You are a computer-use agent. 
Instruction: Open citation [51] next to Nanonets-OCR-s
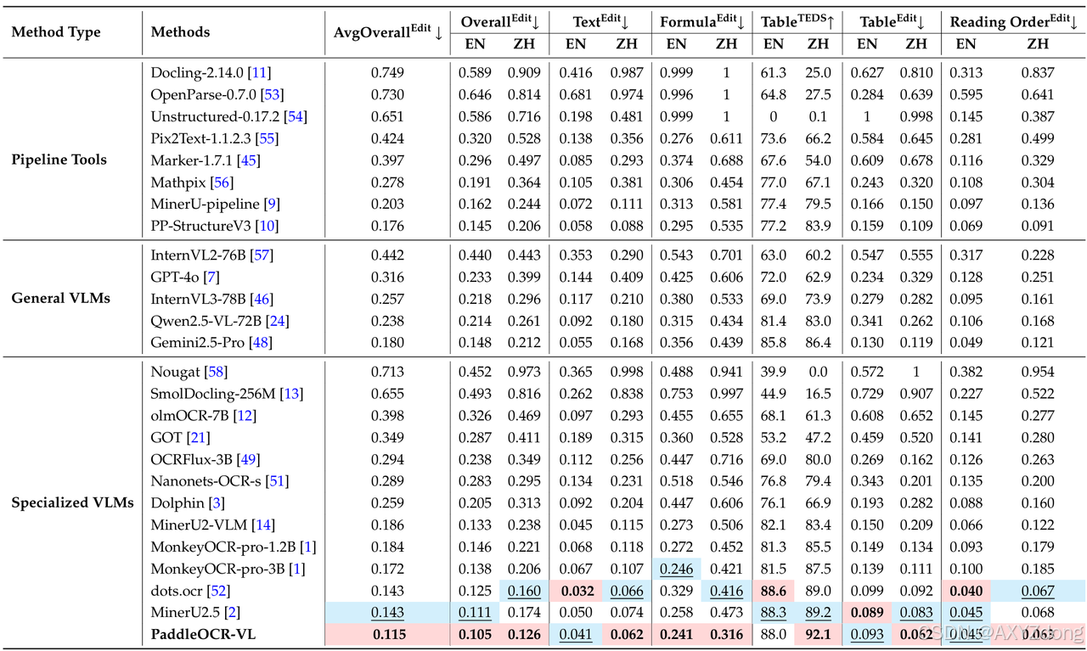pos(277,481)
